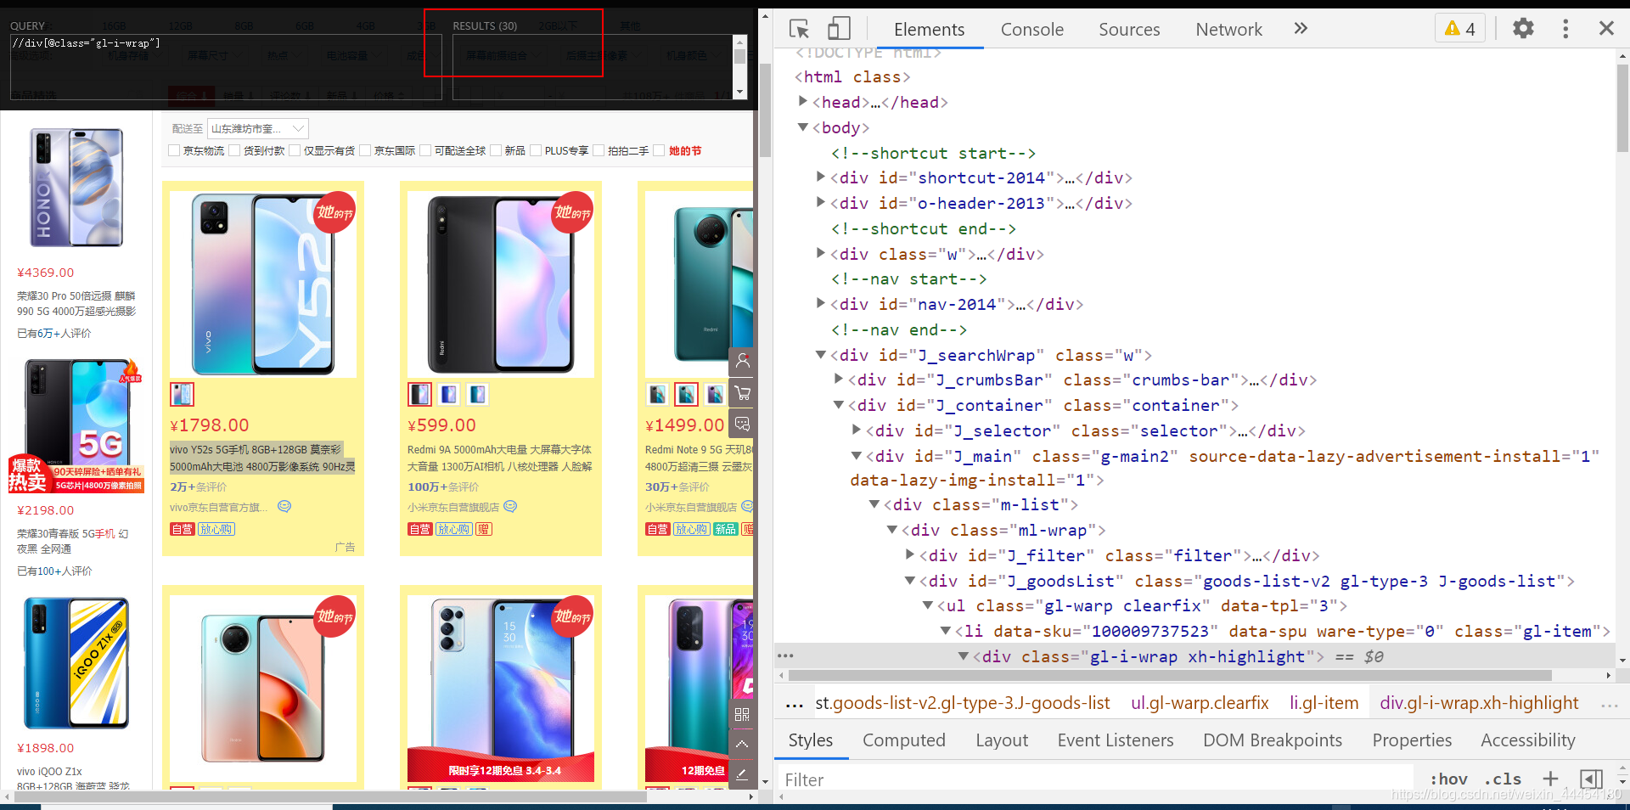Click the styles Filter input field

pyautogui.click(x=1095, y=779)
